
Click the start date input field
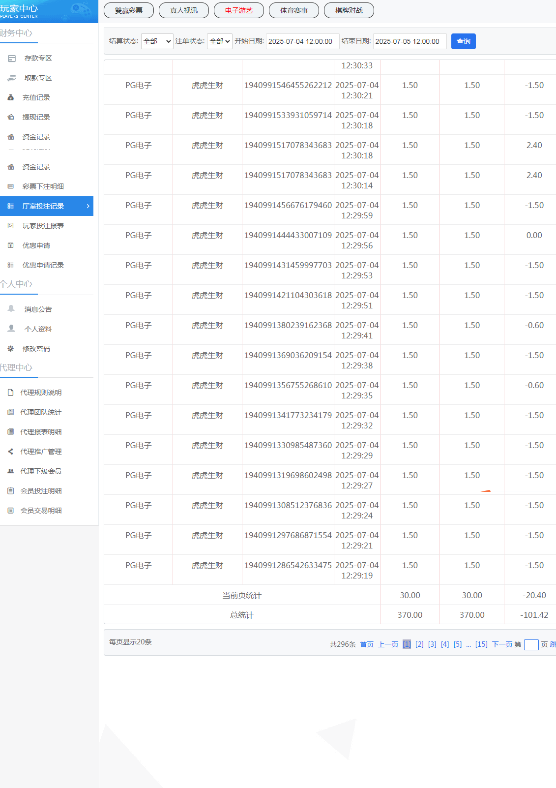click(302, 41)
